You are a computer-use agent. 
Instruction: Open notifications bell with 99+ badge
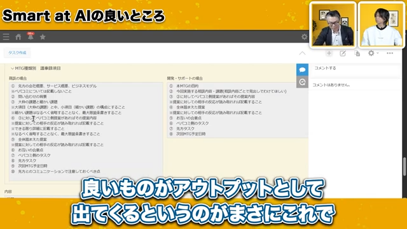31,36
